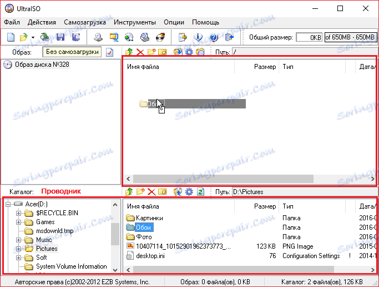
Task: Click the Mount to virtual drive icon
Action: (145, 37)
